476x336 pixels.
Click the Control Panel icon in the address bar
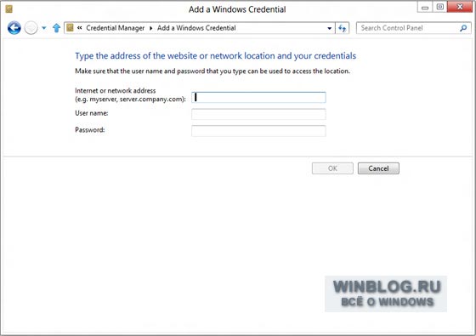(70, 28)
